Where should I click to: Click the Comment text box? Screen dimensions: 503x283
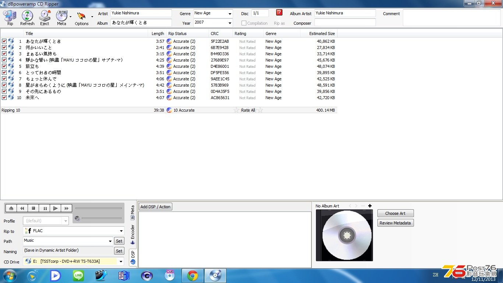[451, 18]
